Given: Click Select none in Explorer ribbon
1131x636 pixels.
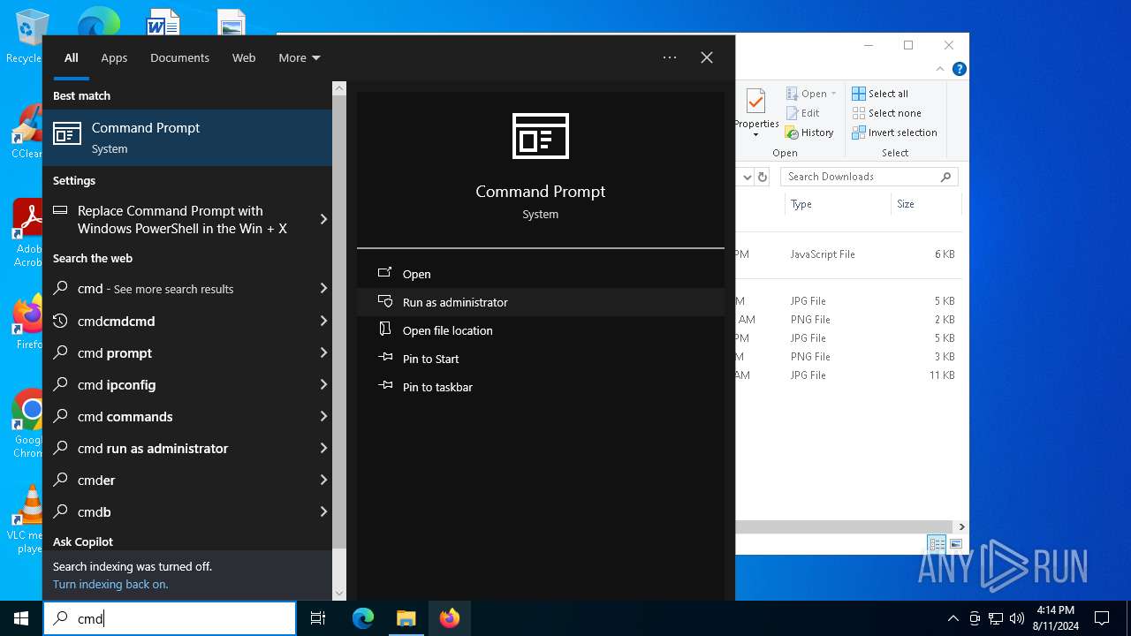Looking at the screenshot, I should pos(886,113).
